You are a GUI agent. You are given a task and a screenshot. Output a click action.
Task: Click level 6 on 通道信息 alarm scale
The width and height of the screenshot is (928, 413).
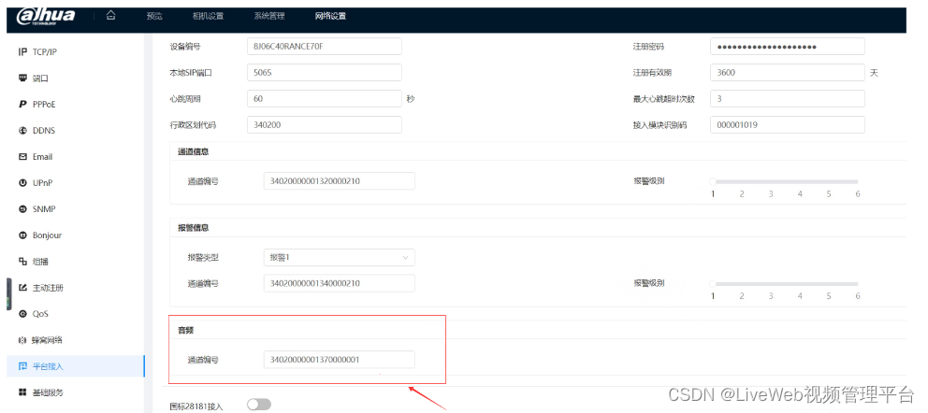(x=858, y=193)
